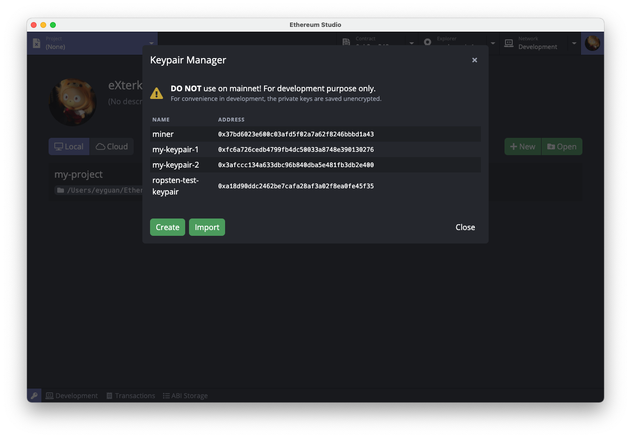631x438 pixels.
Task: Select the my-keypair-1 name
Action: tap(176, 149)
